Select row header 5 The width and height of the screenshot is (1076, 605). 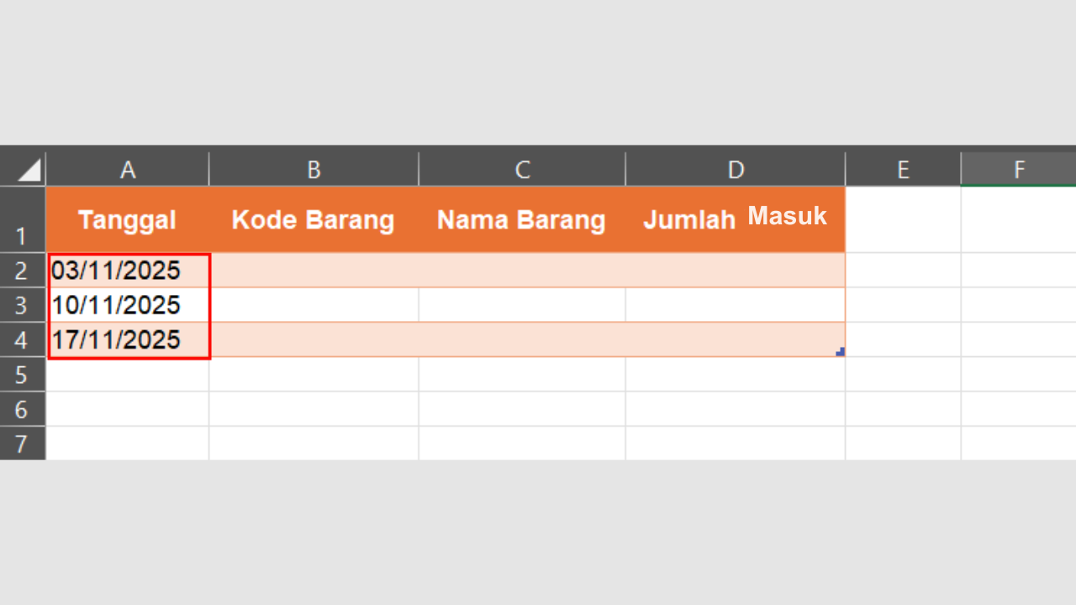tap(23, 375)
